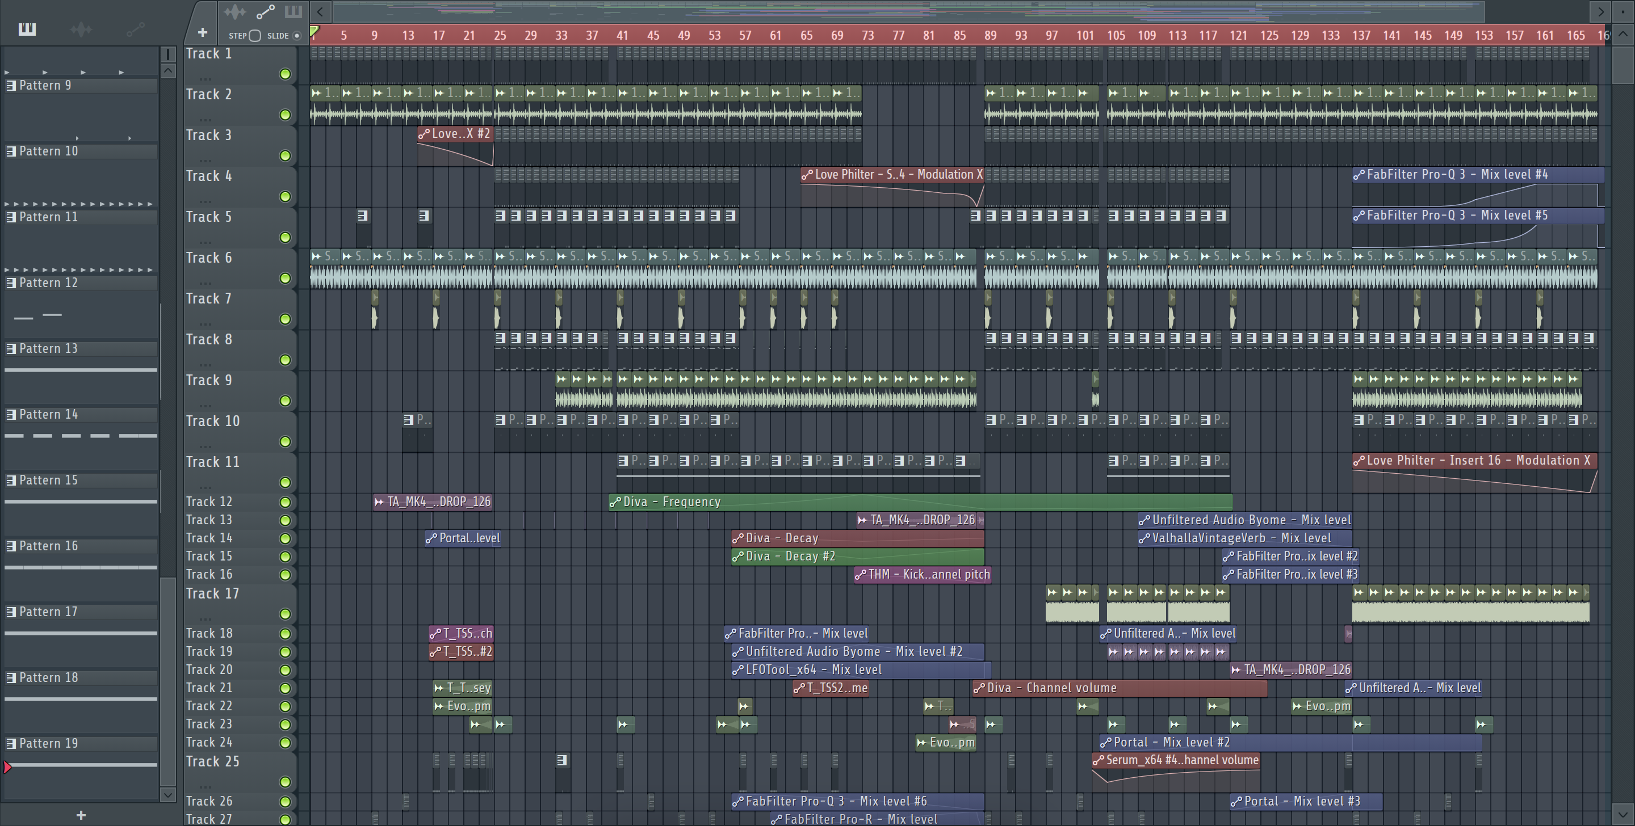Jump to bar 89 on the timeline ruler

pyautogui.click(x=990, y=36)
